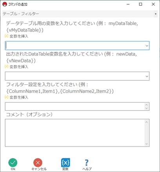
Task: Open the output DataTable variable combo box arrow
Action: click(x=147, y=76)
